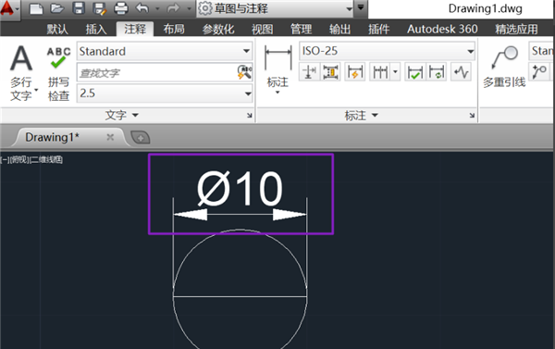Choose Save As icon with pencil
Screen dimensions: 555x349
click(100, 8)
